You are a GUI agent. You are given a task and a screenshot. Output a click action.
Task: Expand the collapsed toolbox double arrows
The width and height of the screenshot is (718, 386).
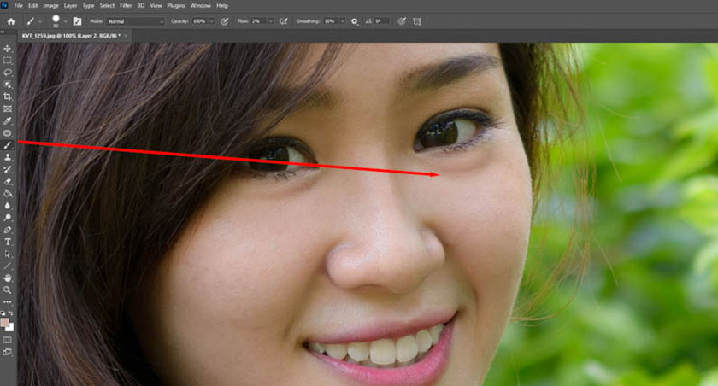tap(3, 32)
